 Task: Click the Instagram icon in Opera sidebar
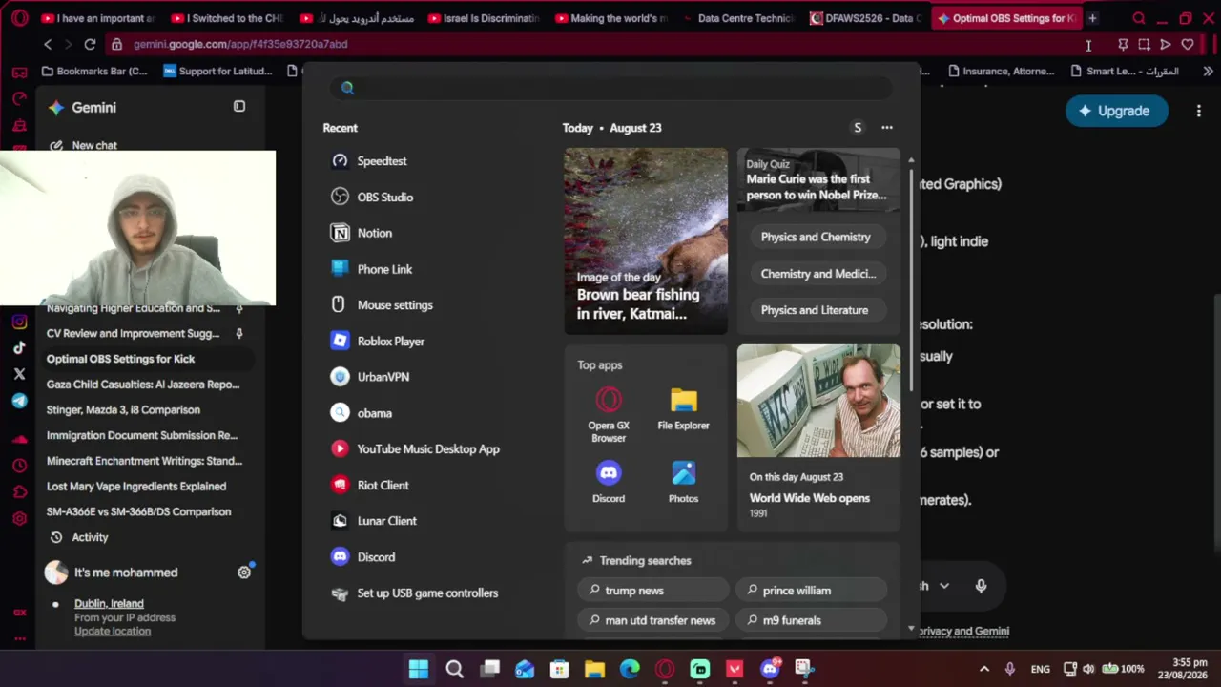pyautogui.click(x=19, y=323)
